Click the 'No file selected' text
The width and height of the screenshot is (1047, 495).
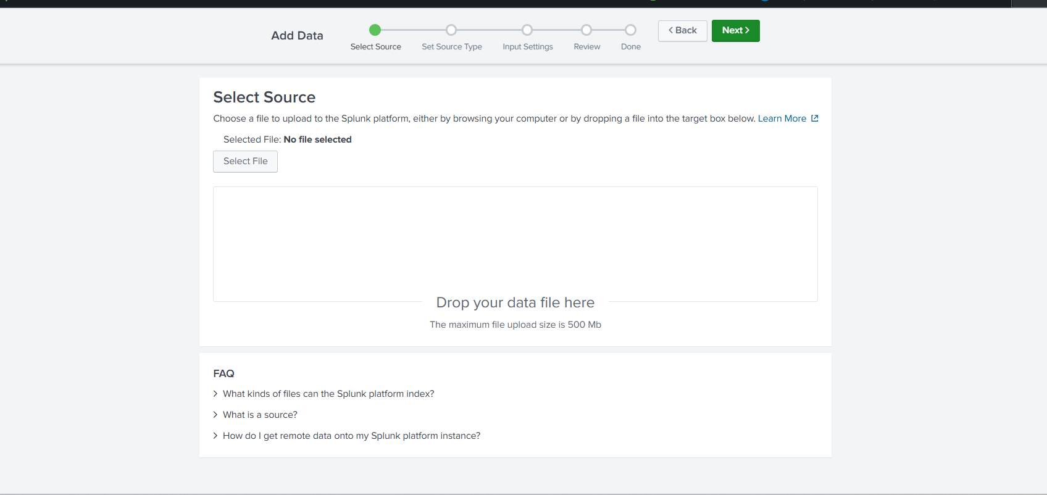[x=317, y=139]
